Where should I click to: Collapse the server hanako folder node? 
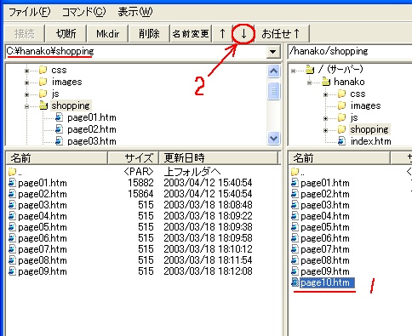point(310,83)
